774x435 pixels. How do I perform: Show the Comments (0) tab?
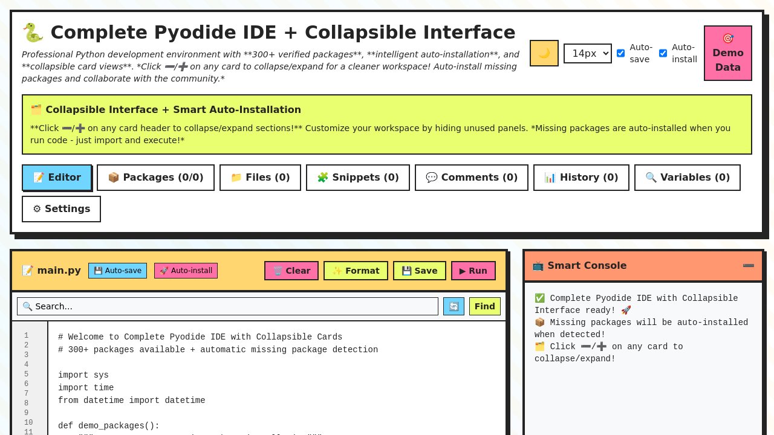[x=472, y=178]
